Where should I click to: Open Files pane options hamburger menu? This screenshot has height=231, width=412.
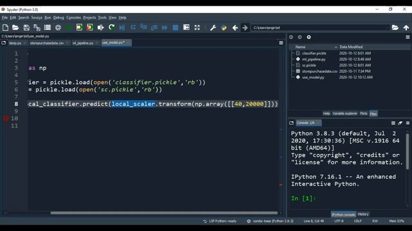point(407,37)
